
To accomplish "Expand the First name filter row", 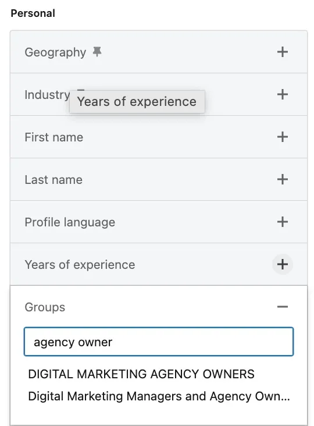I will pyautogui.click(x=159, y=137).
